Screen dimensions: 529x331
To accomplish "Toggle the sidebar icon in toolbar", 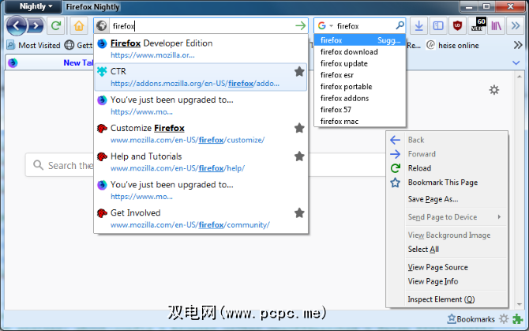I will [x=438, y=25].
